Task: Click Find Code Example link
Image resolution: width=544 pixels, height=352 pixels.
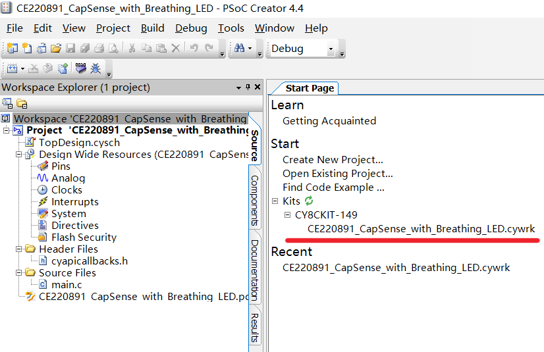Action: tap(333, 188)
